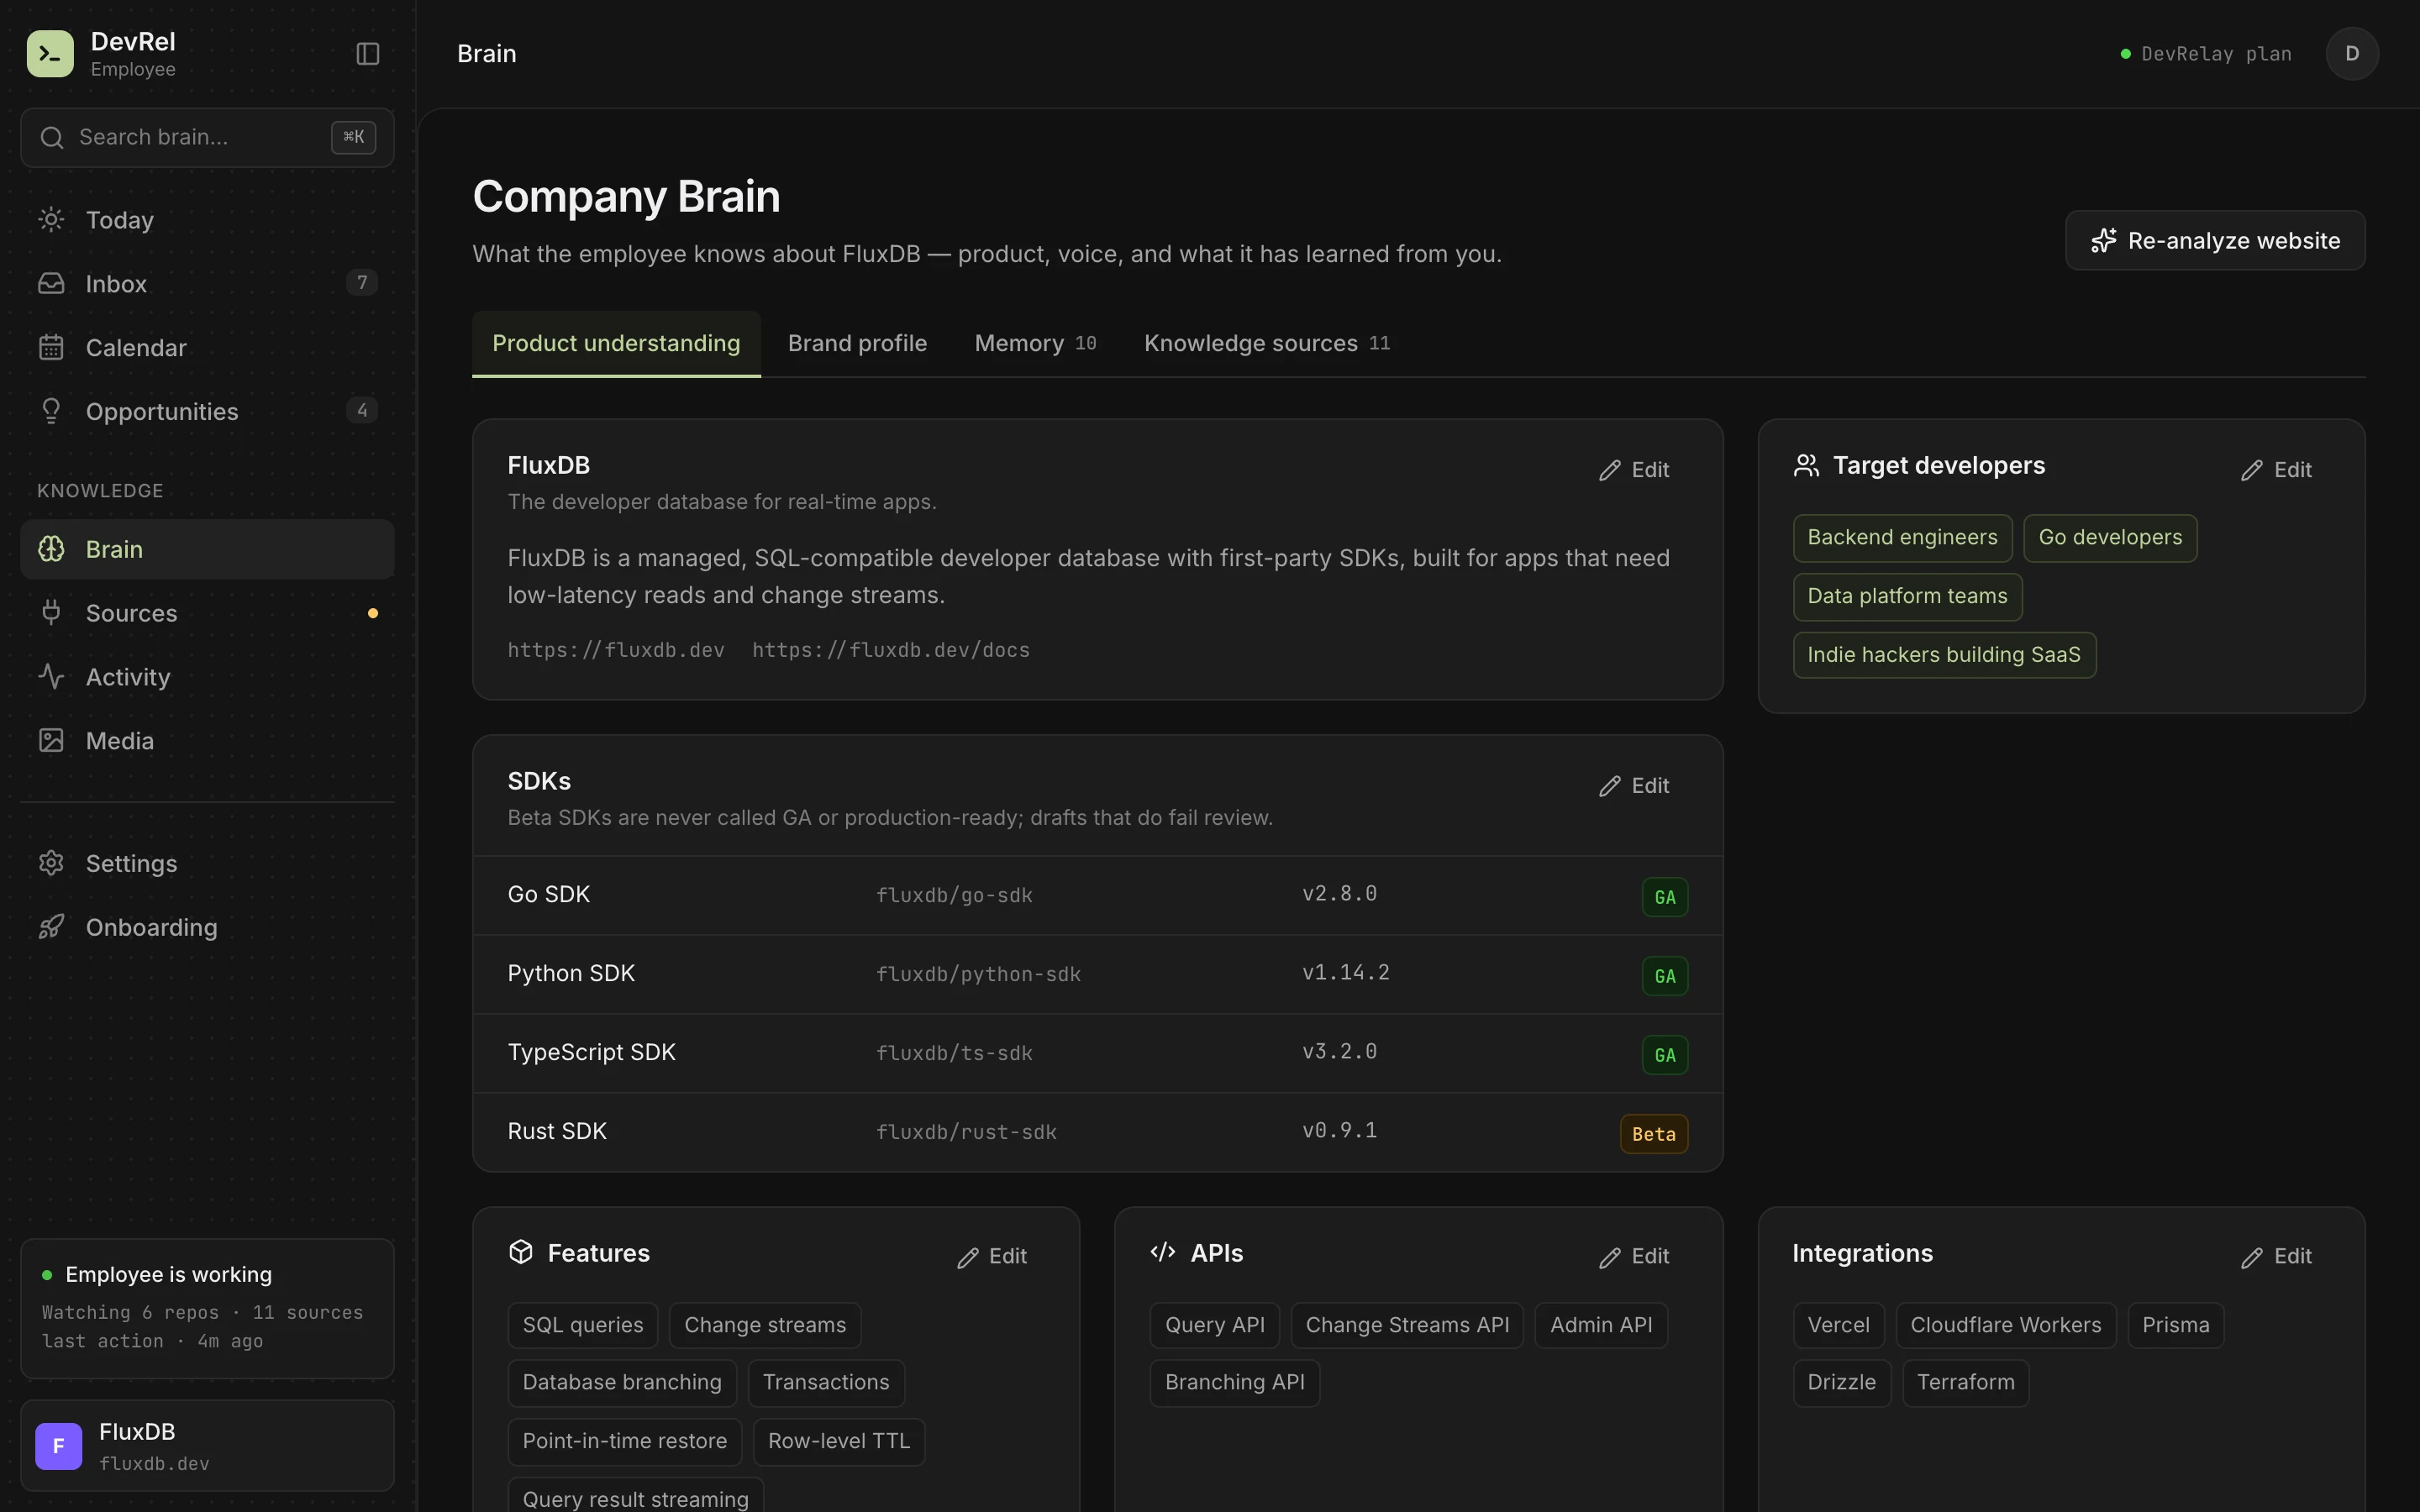
Task: Open the user avatar D menu
Action: [x=2352, y=53]
